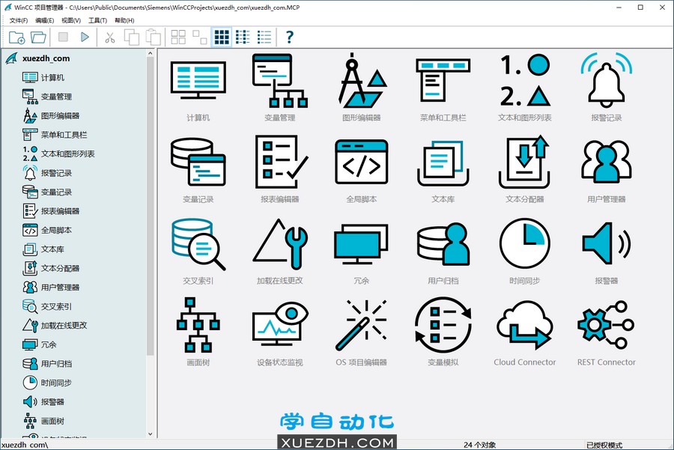Click the Copy toolbar icon
674x450 pixels.
(132, 37)
